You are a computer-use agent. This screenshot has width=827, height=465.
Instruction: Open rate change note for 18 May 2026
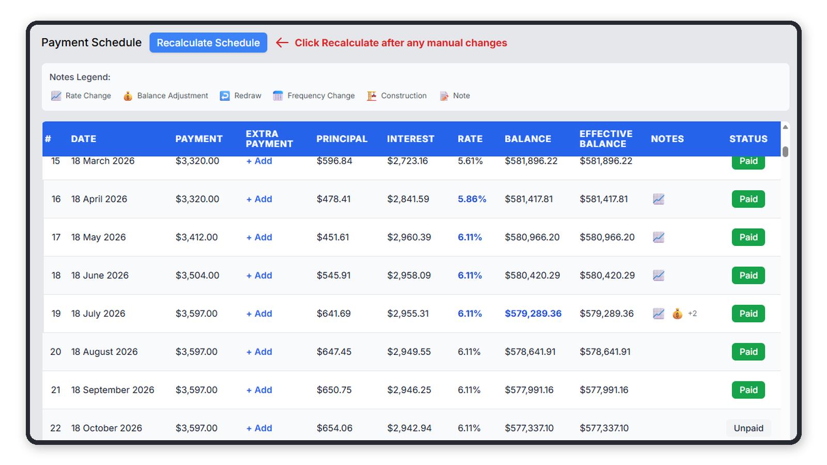[x=658, y=237]
